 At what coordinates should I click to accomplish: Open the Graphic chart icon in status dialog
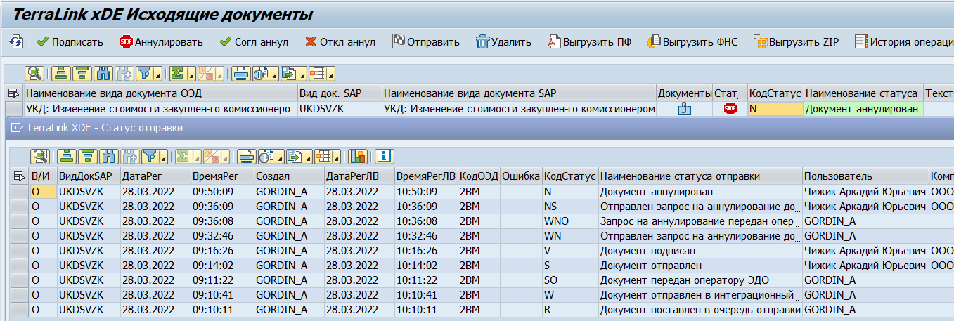click(359, 156)
